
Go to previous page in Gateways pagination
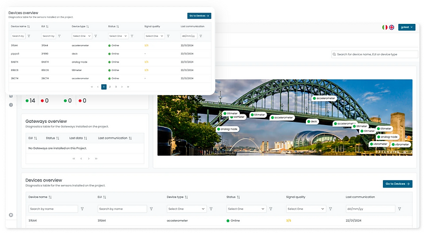[x=81, y=159]
